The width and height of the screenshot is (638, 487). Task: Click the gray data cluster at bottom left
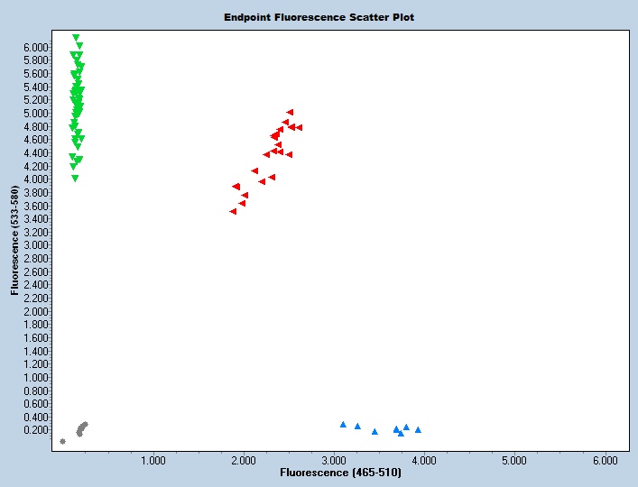[x=81, y=428]
